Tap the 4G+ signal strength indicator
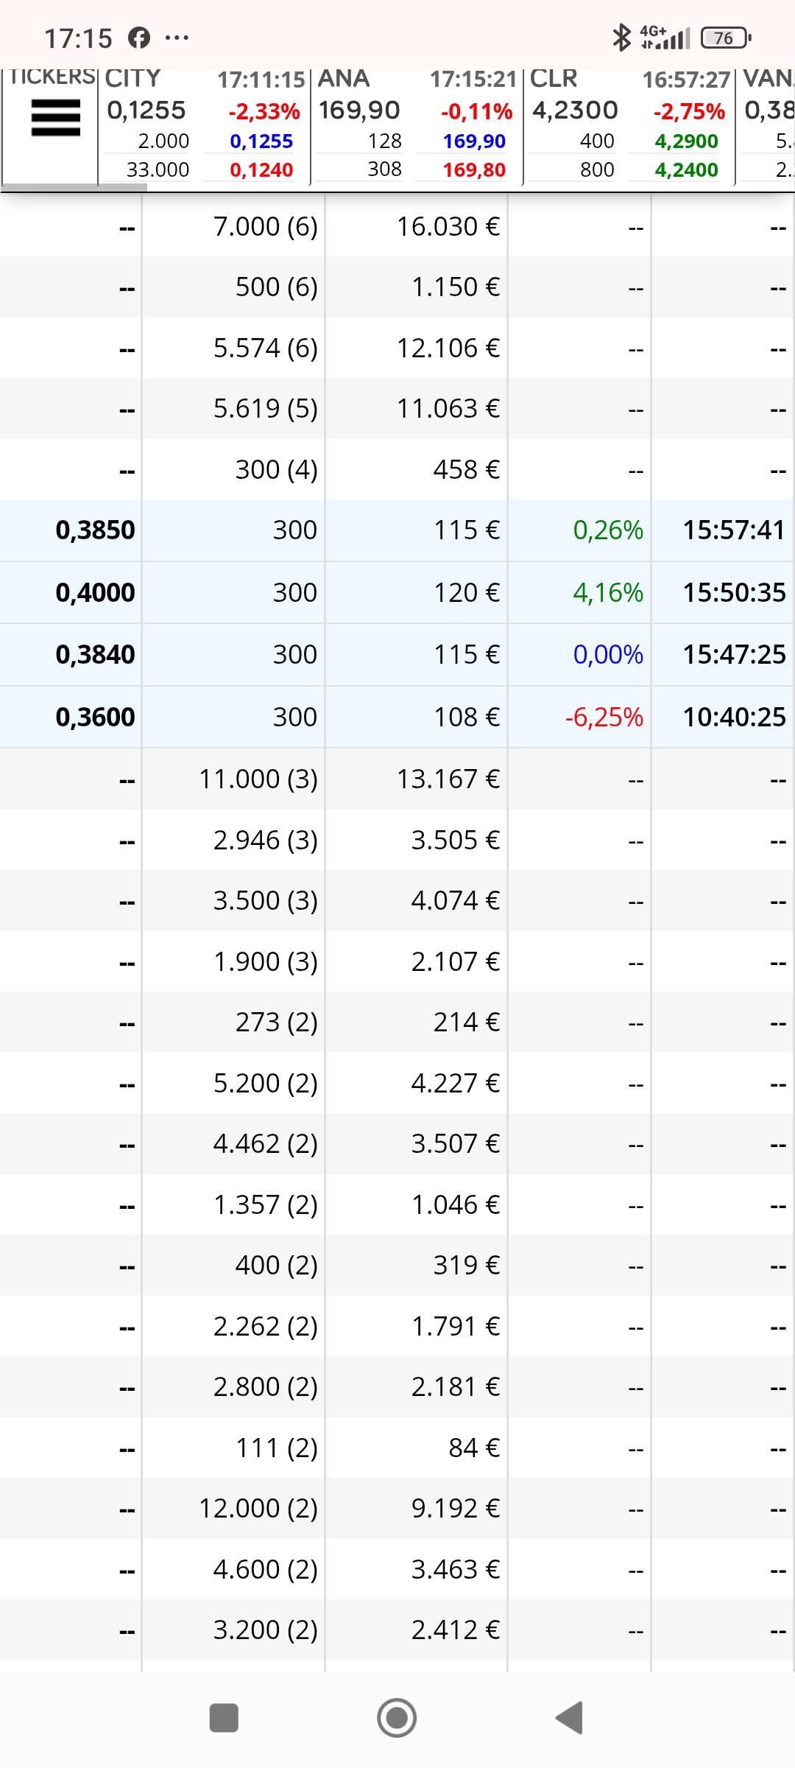Viewport: 795px width, 1768px height. (665, 38)
